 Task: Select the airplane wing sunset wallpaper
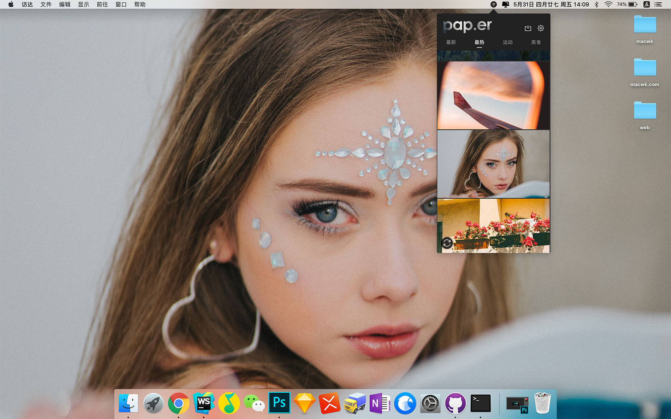(494, 95)
